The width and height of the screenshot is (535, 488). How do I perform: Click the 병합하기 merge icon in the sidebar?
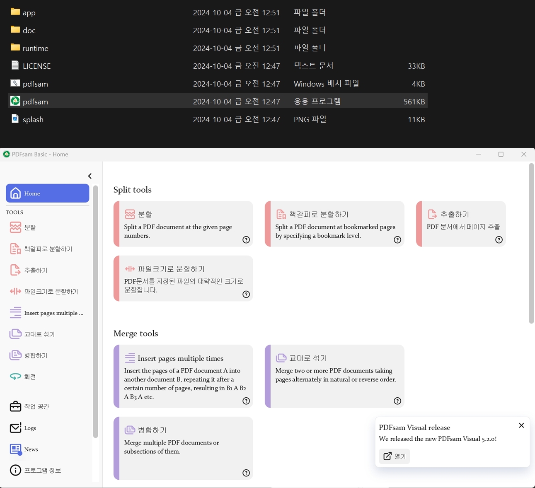[x=15, y=355]
